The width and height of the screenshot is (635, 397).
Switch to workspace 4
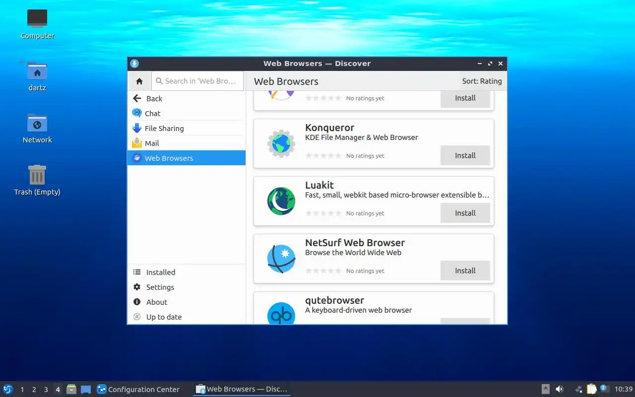click(x=58, y=390)
